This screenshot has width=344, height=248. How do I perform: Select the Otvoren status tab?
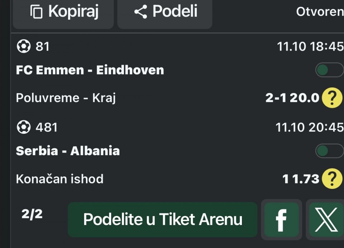tap(320, 12)
